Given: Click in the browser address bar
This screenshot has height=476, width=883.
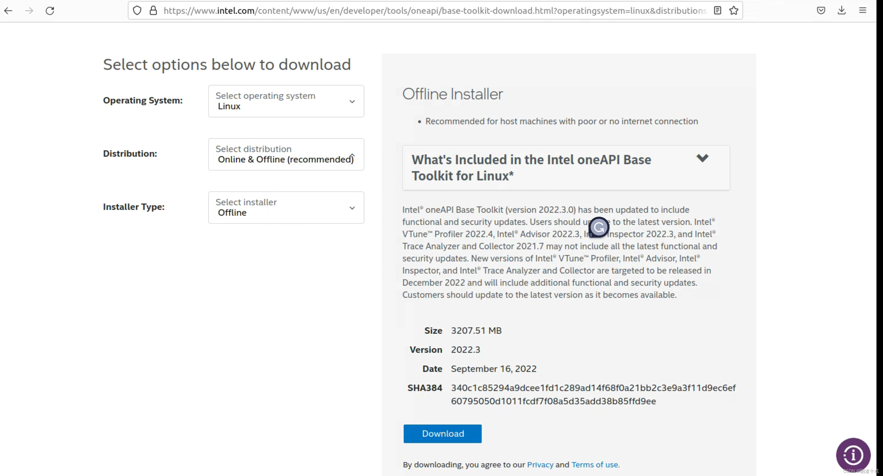Looking at the screenshot, I should click(434, 10).
